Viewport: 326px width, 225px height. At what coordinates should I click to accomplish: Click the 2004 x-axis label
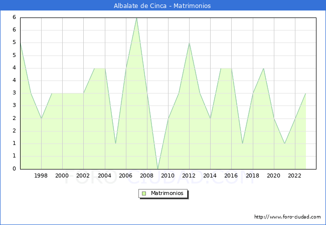105,175
